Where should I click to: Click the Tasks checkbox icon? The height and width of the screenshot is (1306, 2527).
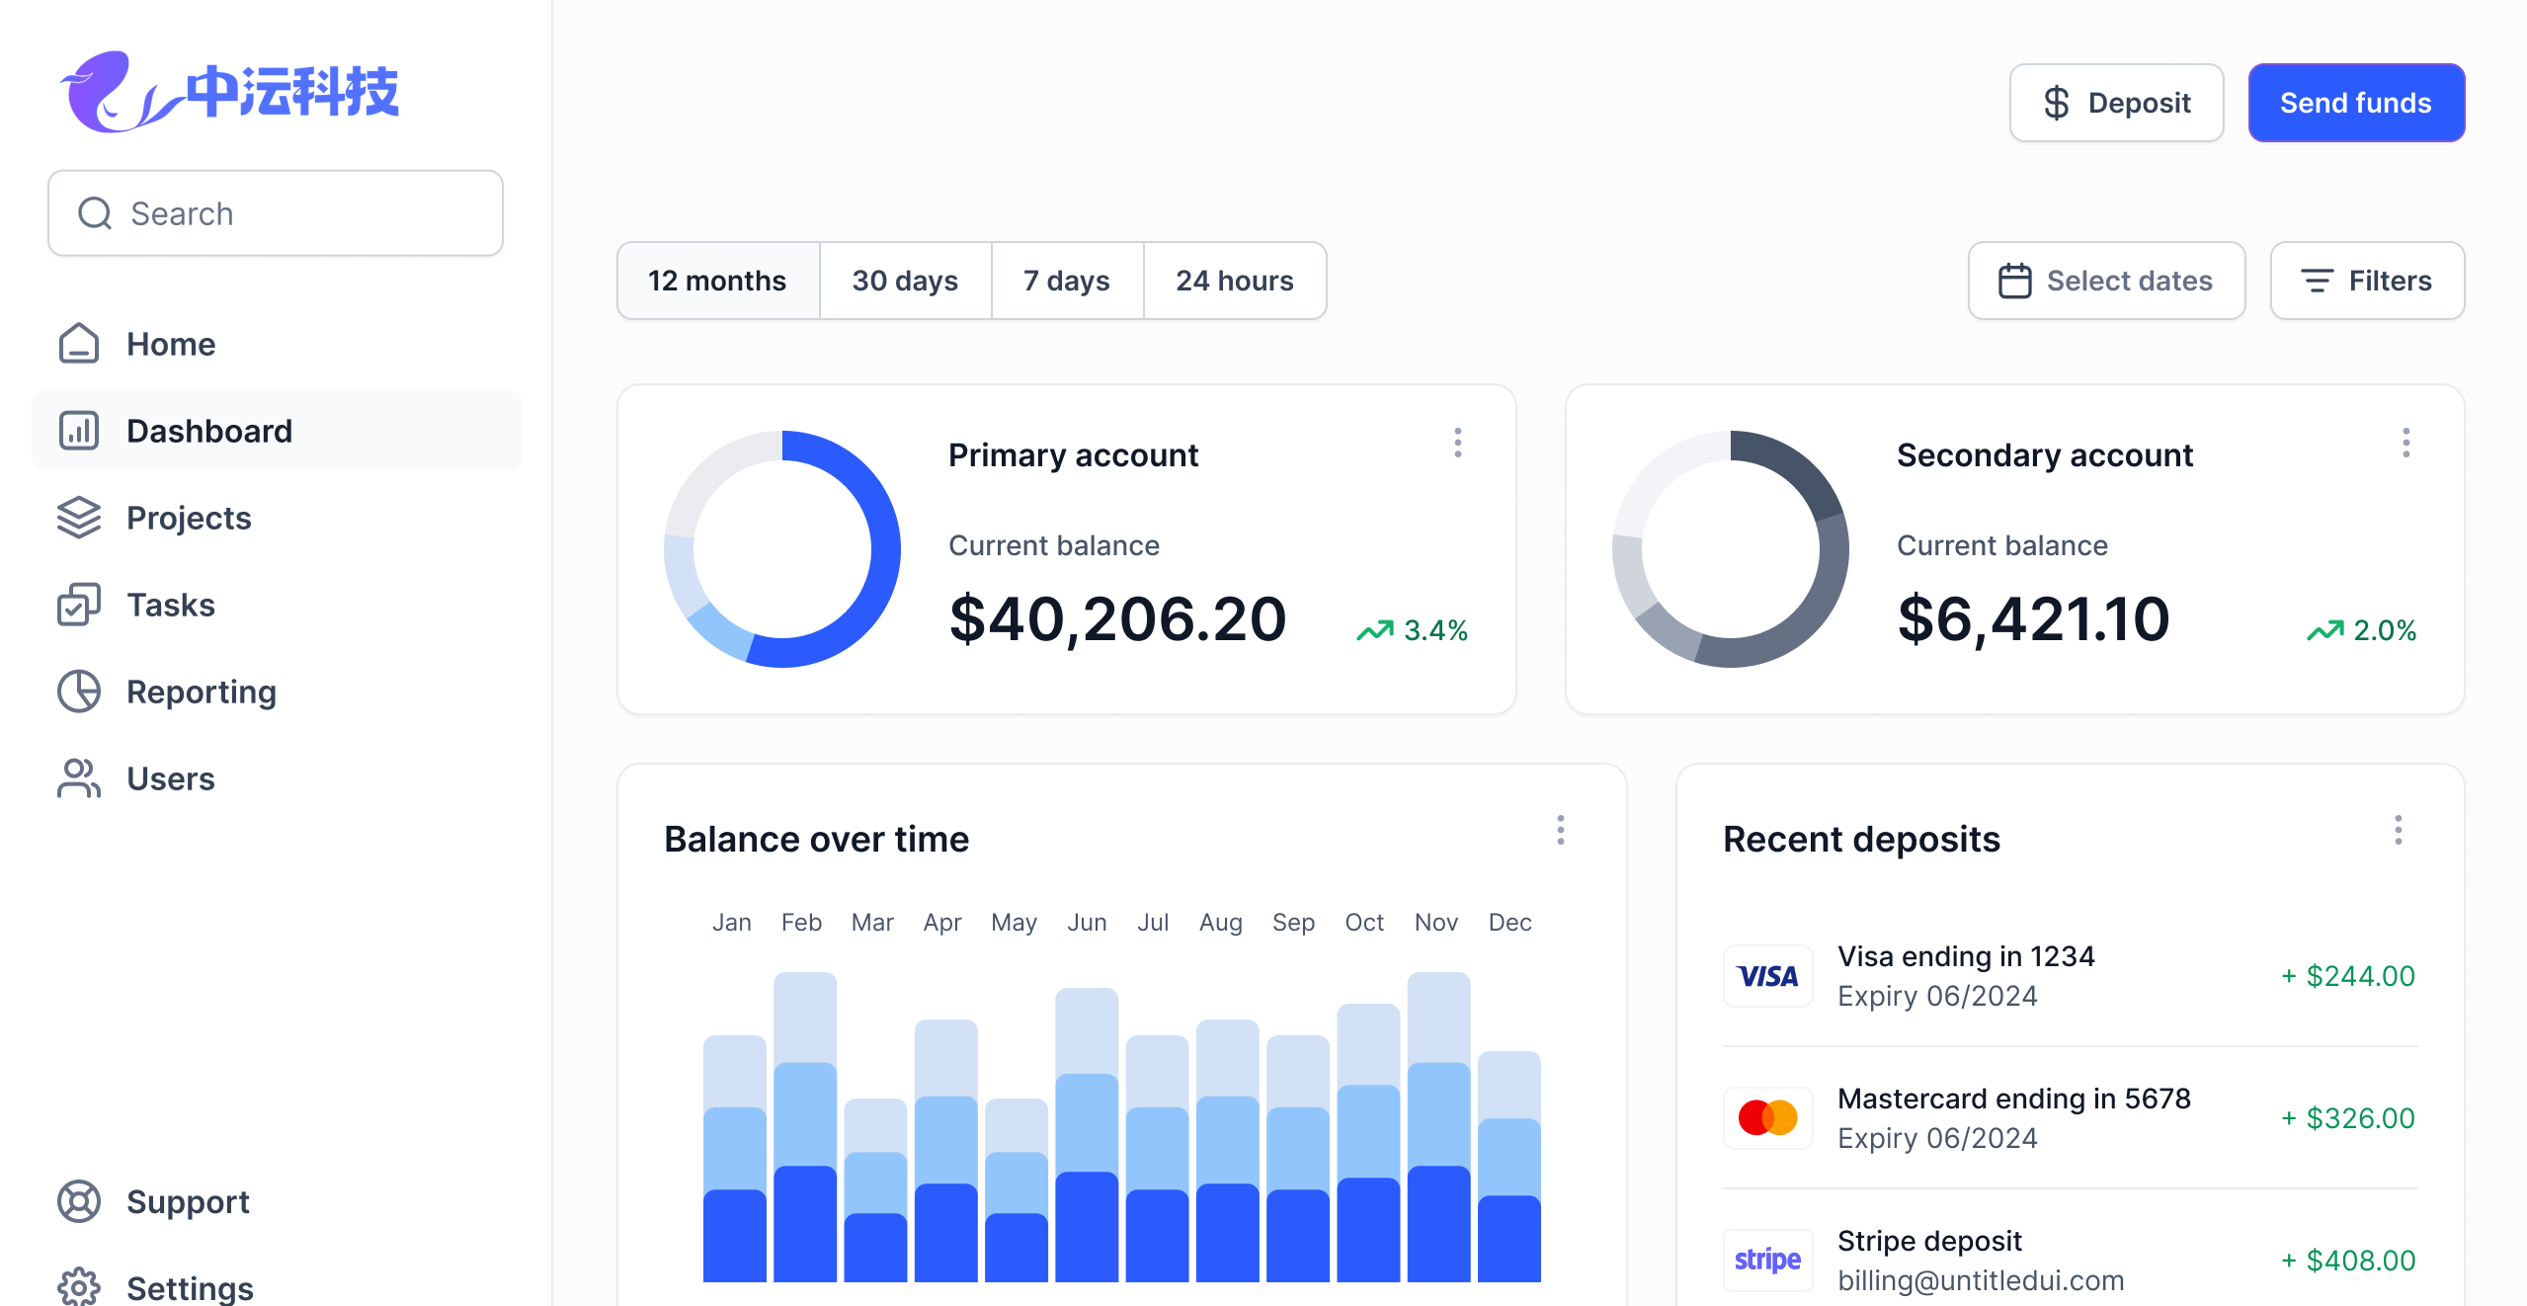click(x=79, y=605)
